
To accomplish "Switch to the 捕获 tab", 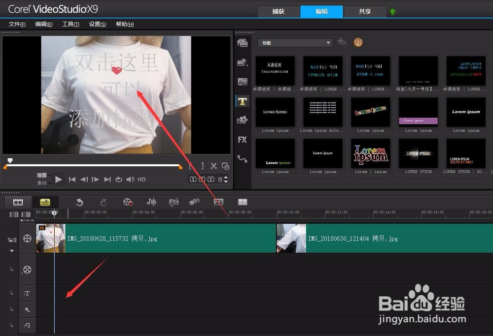I will pos(278,12).
